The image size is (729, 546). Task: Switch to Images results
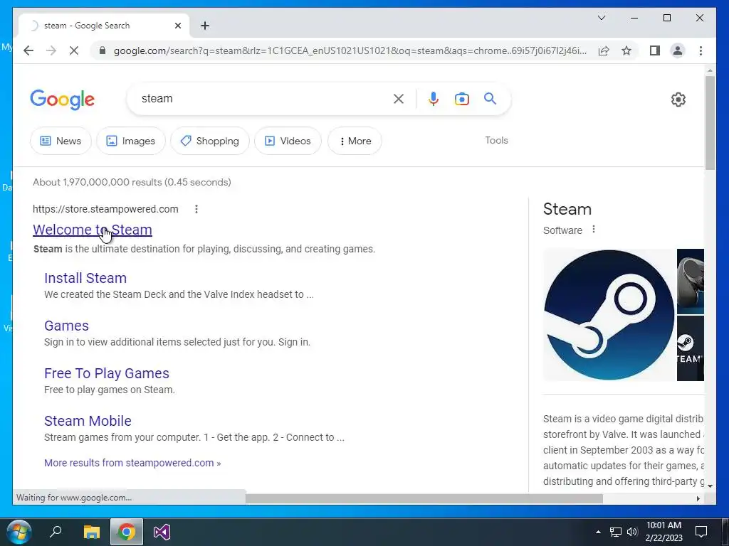pyautogui.click(x=131, y=141)
